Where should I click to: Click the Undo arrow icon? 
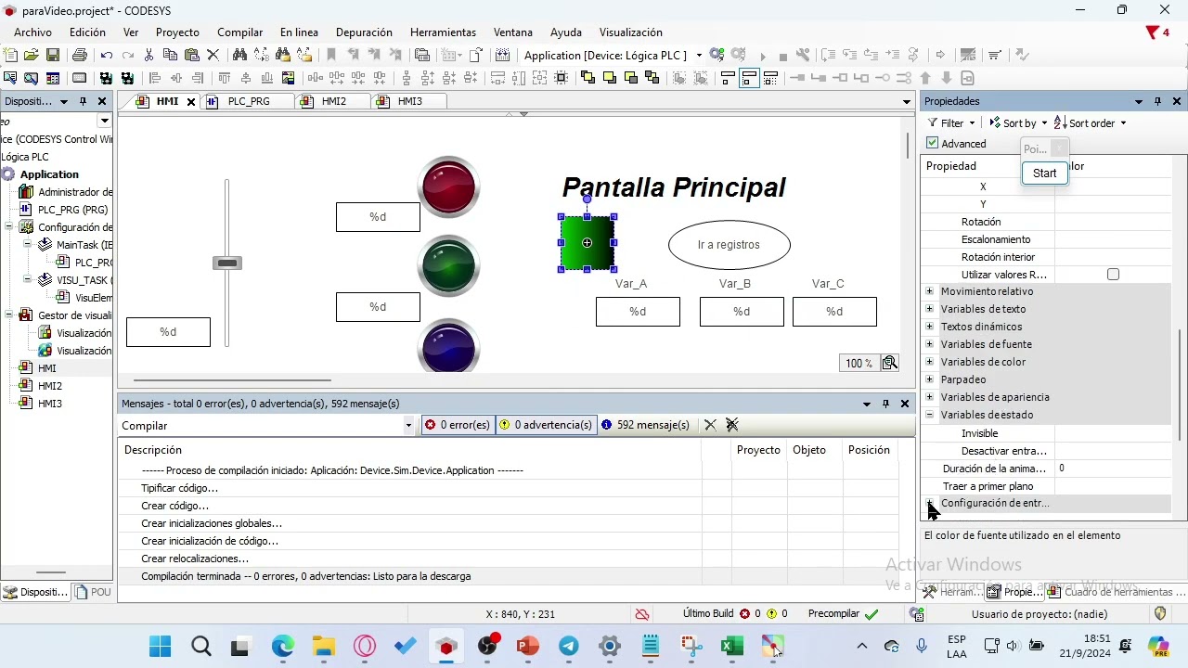(106, 56)
